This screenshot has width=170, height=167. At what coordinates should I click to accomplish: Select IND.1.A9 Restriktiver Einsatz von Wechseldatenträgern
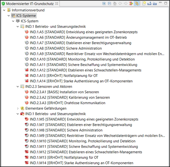coord(97,54)
